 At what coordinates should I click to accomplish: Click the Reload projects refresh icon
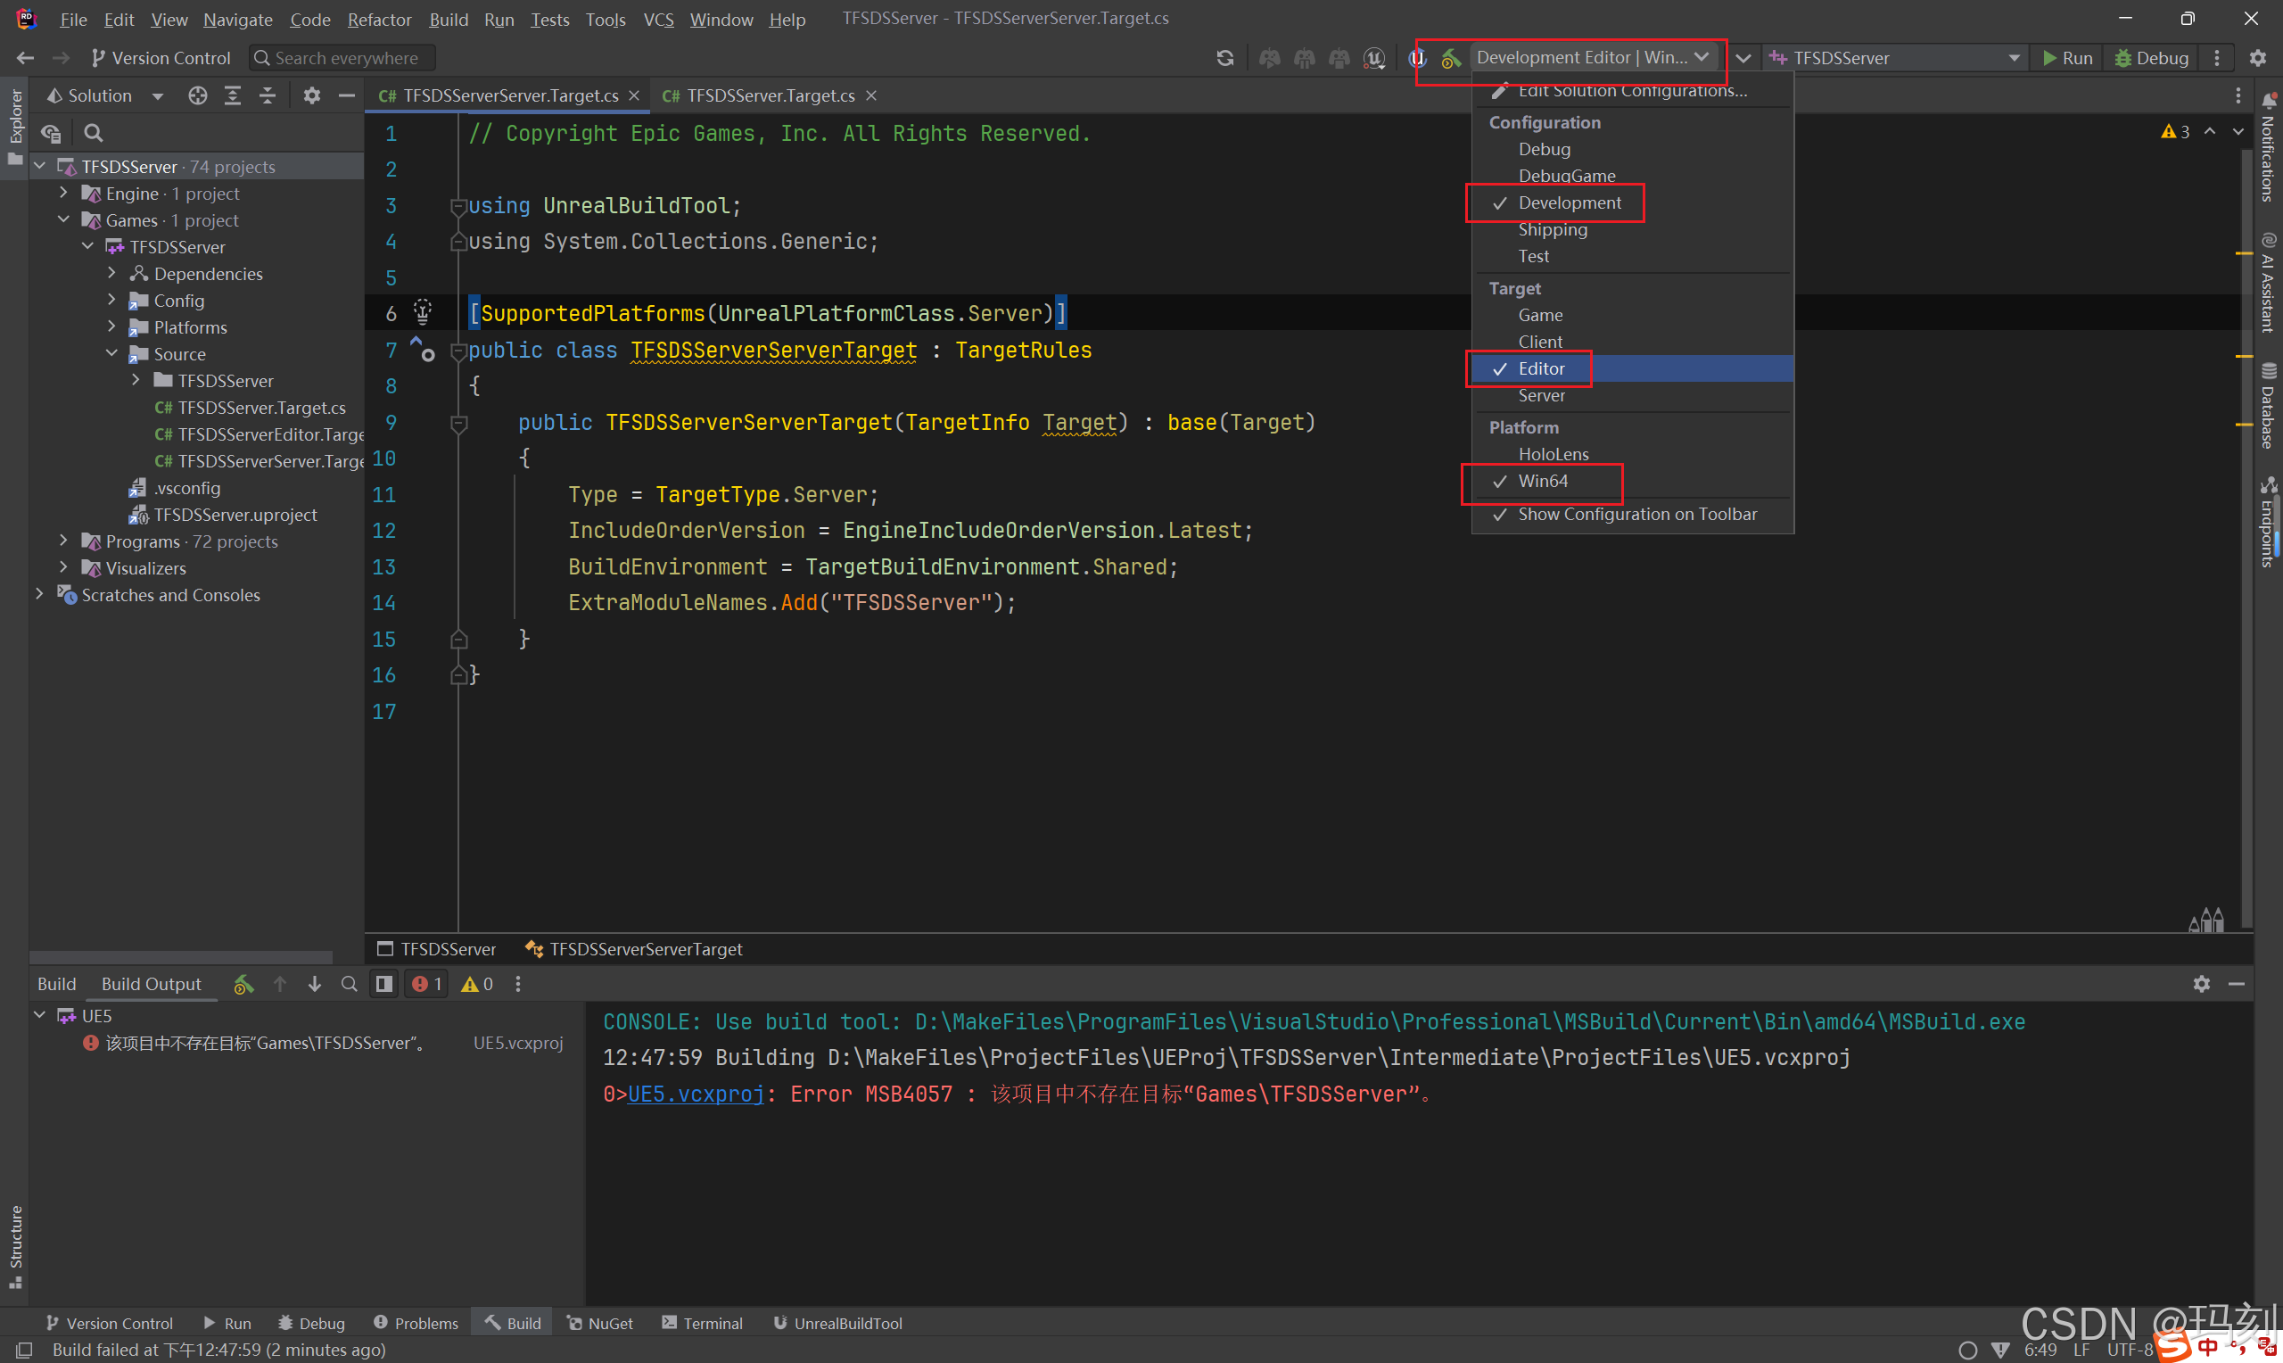pos(1224,58)
